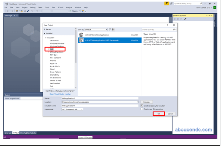Viewport: 221px width, 146px height.
Task: Open the Sort by dropdown
Action: (x=96, y=30)
